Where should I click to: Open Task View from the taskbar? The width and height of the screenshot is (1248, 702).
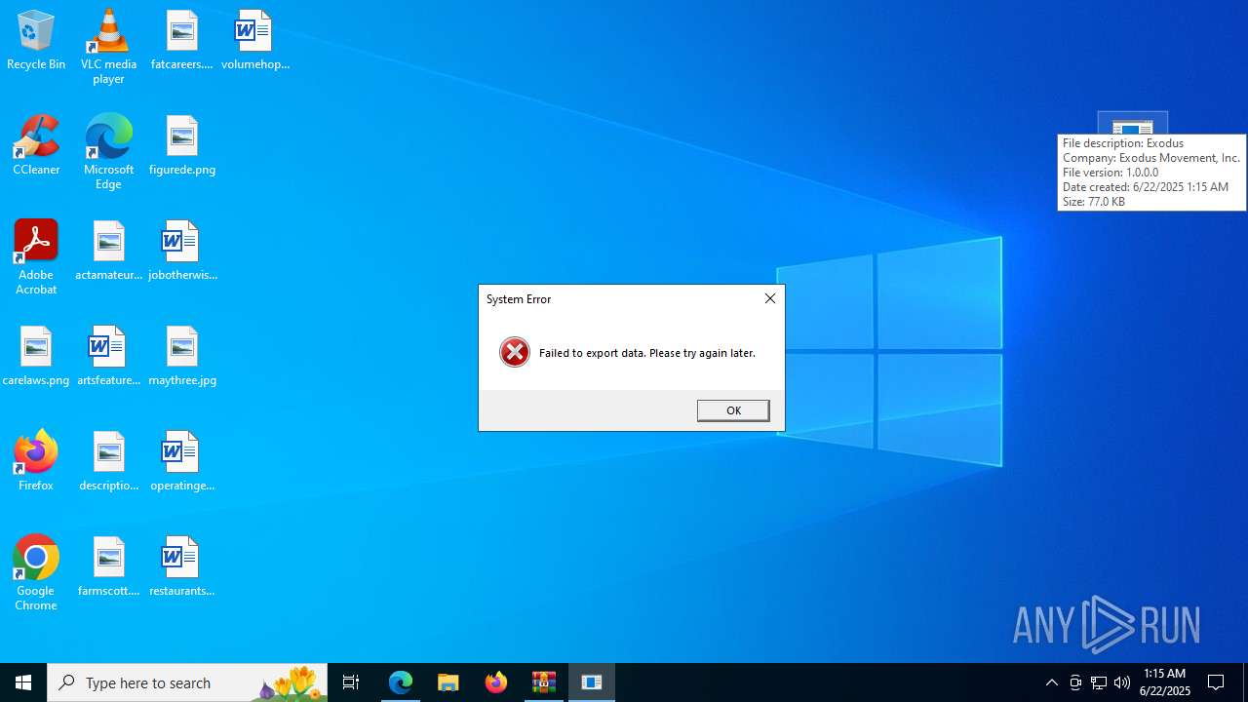(351, 682)
